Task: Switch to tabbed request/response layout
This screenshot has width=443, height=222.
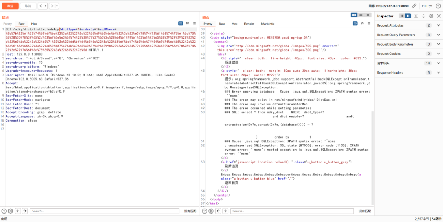Action: 368,15
